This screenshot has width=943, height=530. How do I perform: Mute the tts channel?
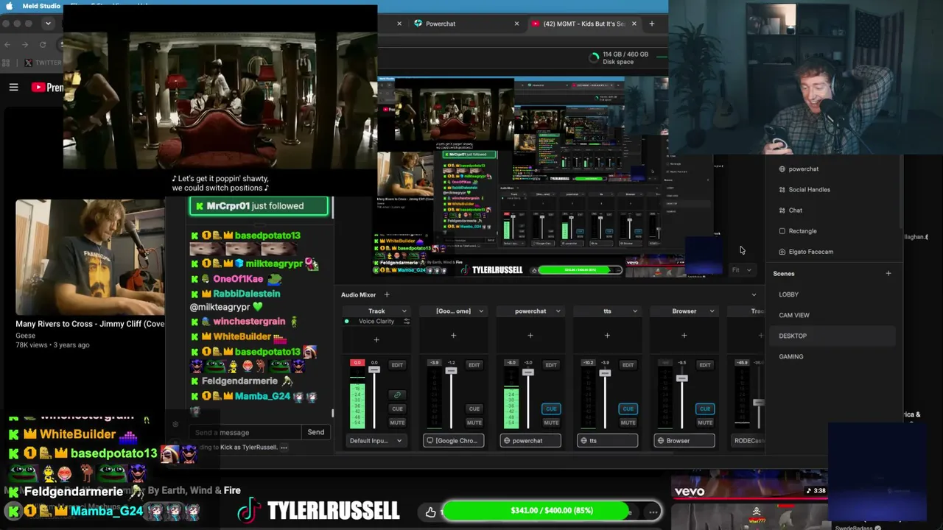pos(628,423)
